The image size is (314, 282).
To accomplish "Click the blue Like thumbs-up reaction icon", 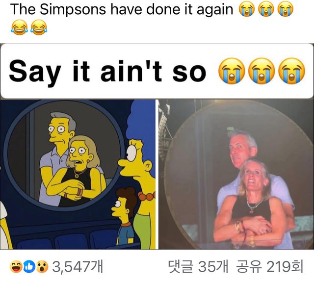I will coord(29,267).
